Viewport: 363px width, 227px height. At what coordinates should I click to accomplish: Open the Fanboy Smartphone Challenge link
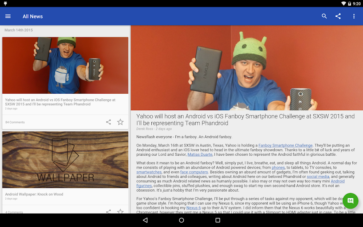point(285,145)
